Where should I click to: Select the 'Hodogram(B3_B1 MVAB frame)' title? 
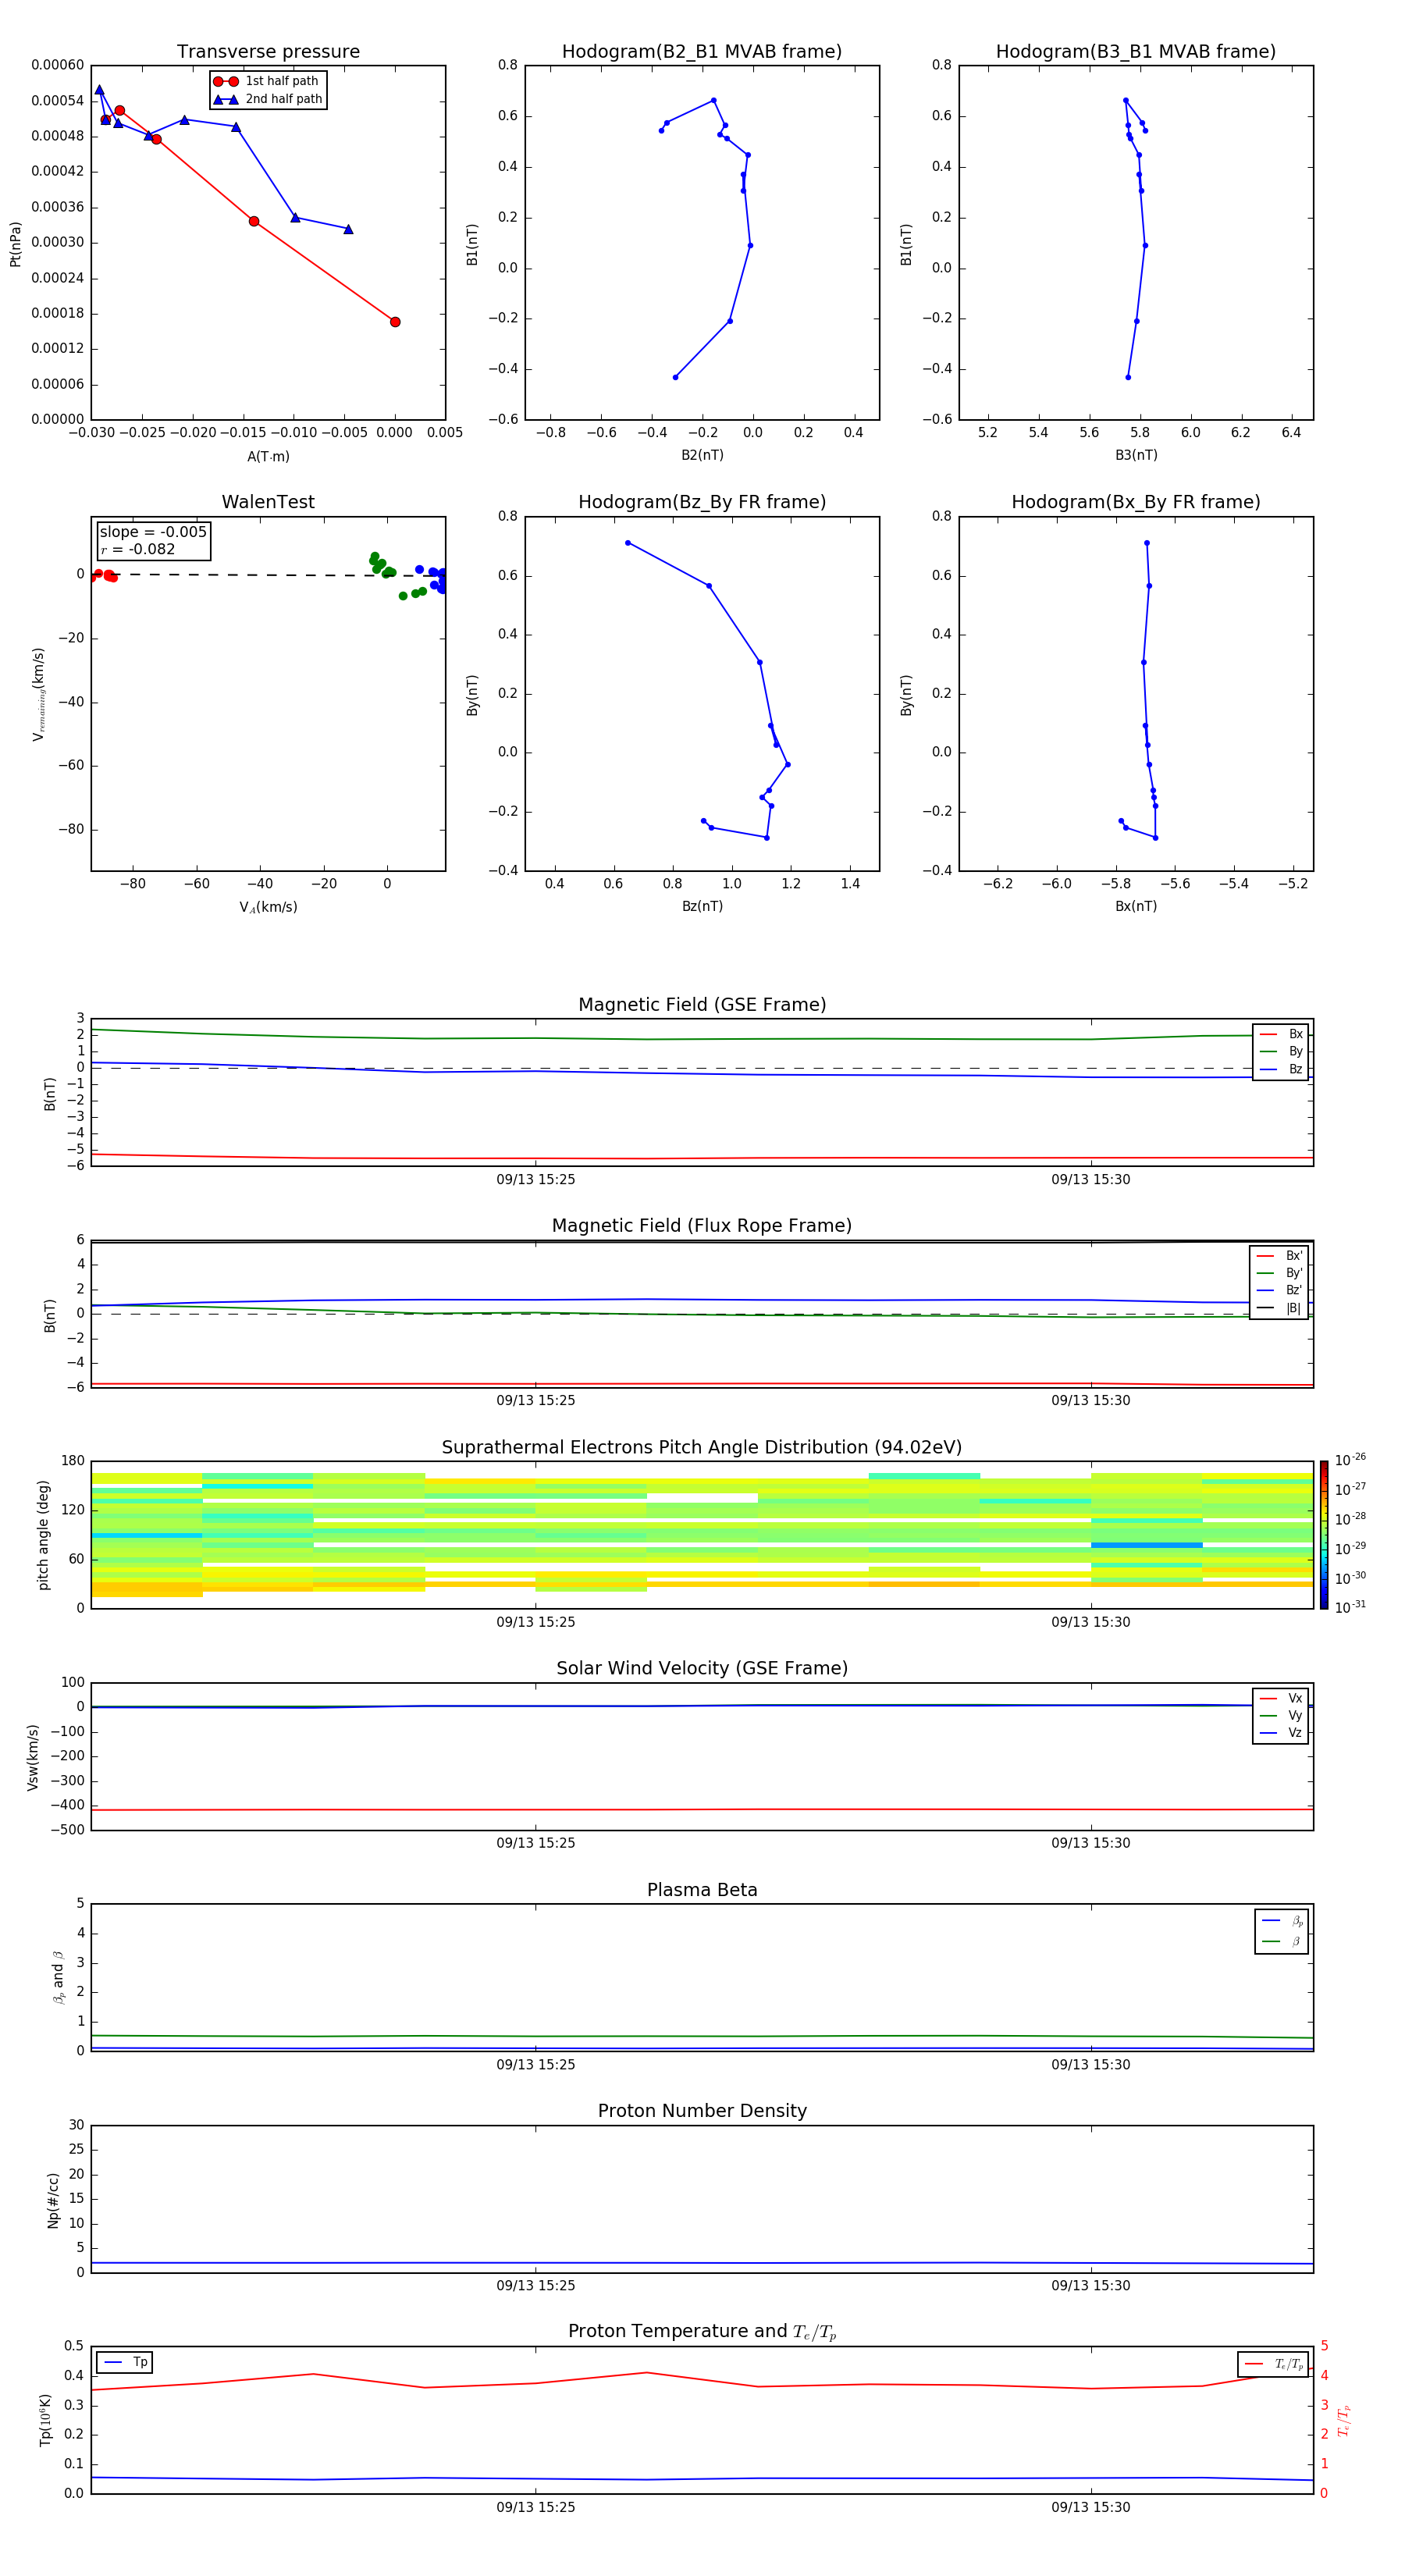click(x=1136, y=52)
